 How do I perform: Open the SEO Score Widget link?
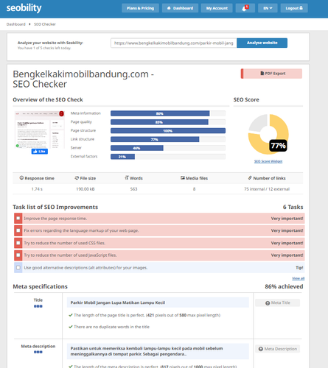pos(268,161)
